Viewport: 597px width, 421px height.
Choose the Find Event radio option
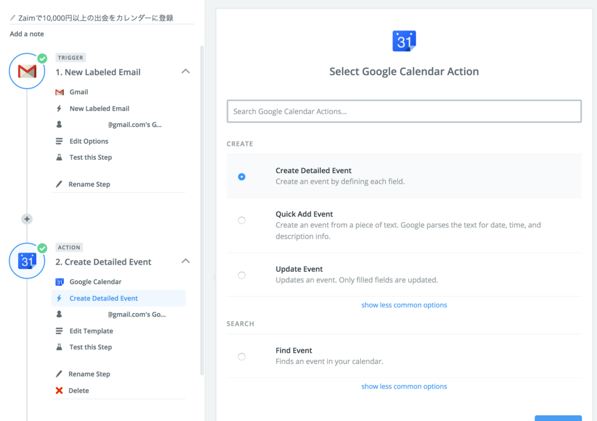point(241,357)
